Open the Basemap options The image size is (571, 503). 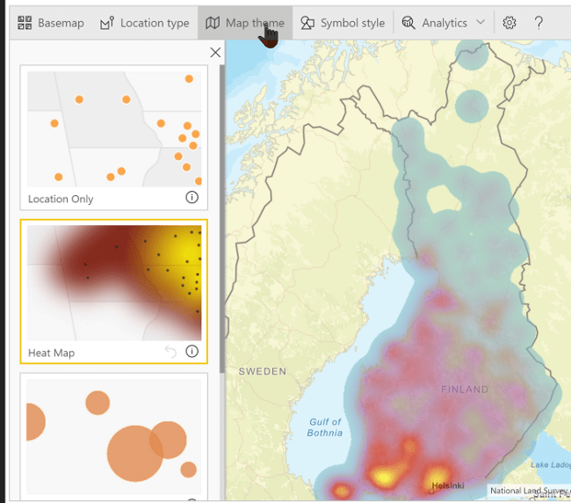[x=51, y=23]
